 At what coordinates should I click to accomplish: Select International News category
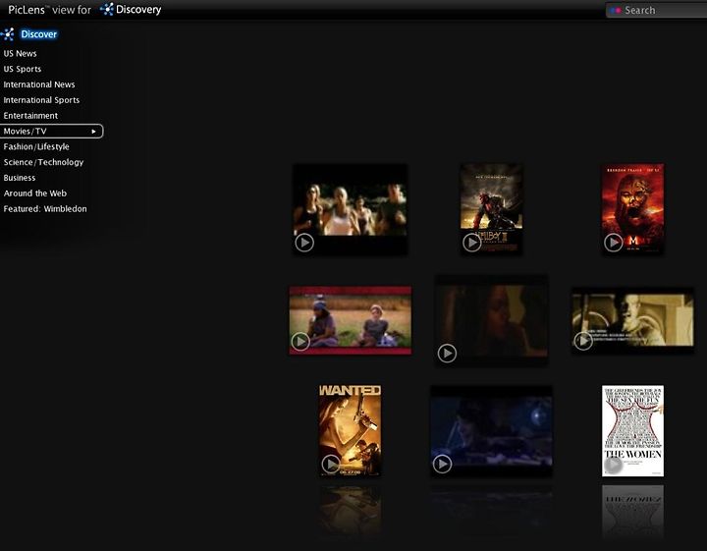(38, 84)
